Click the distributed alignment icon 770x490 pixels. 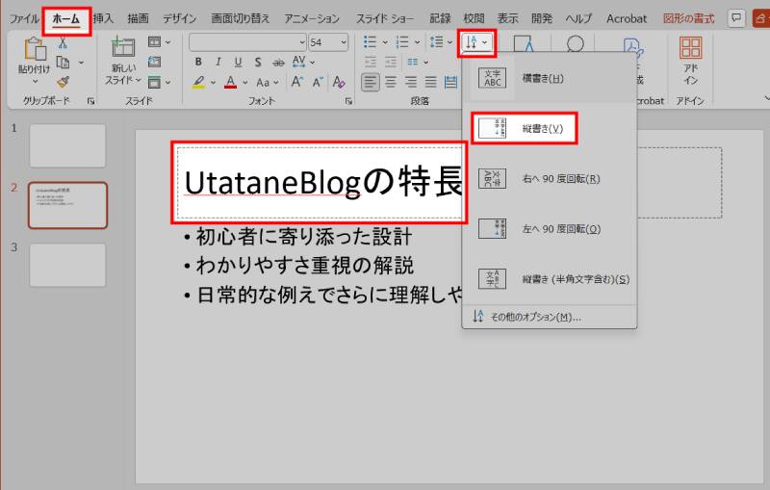[450, 82]
